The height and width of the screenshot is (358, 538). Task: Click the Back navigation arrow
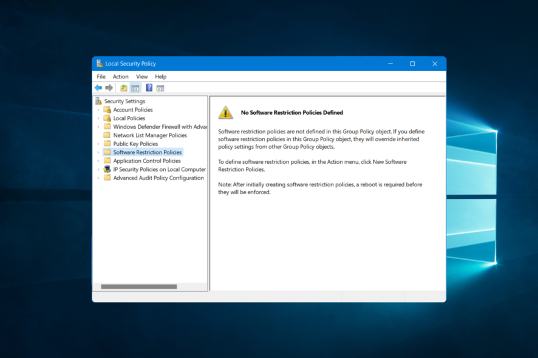tap(98, 87)
